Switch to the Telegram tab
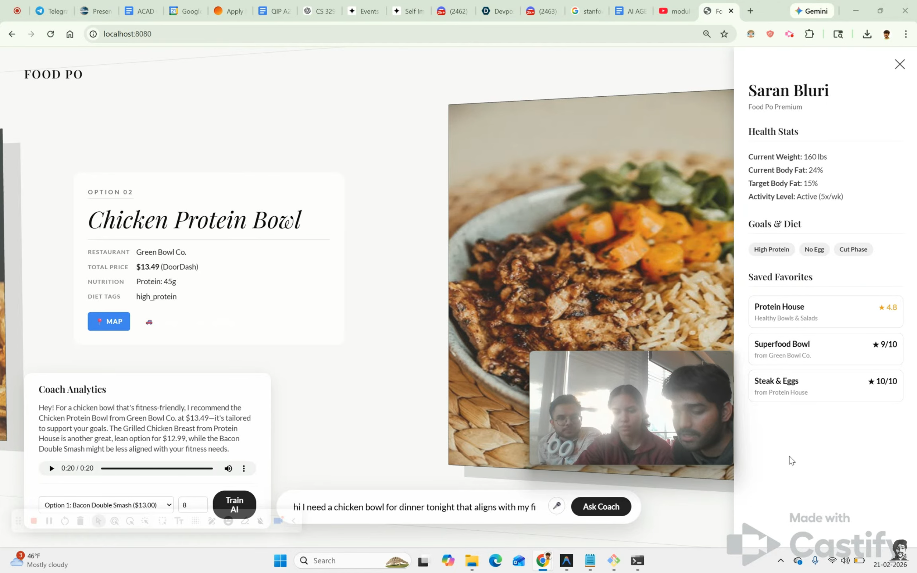The height and width of the screenshot is (573, 917). tap(52, 11)
